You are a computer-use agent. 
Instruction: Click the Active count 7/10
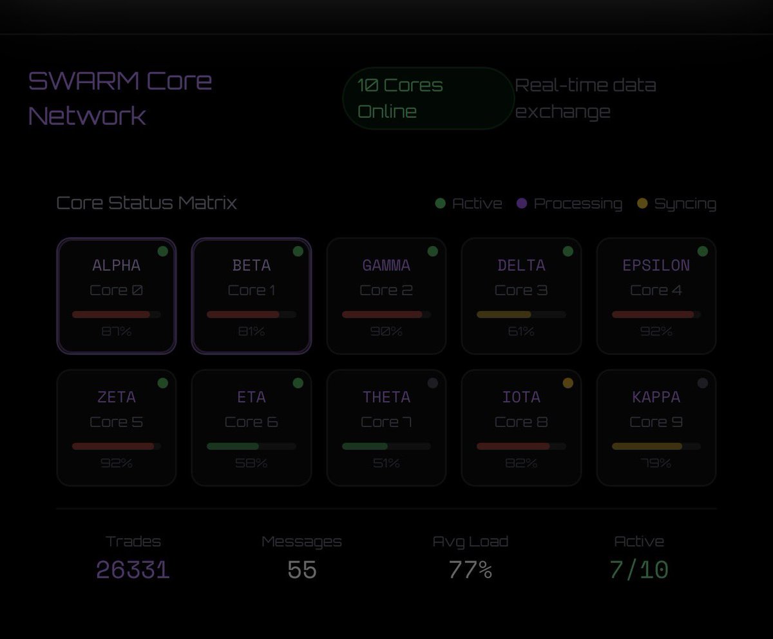tap(639, 569)
